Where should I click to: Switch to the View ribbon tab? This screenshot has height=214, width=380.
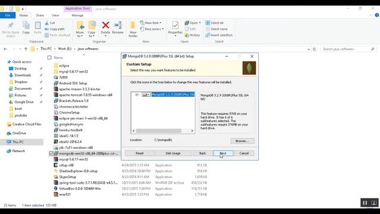(55, 15)
